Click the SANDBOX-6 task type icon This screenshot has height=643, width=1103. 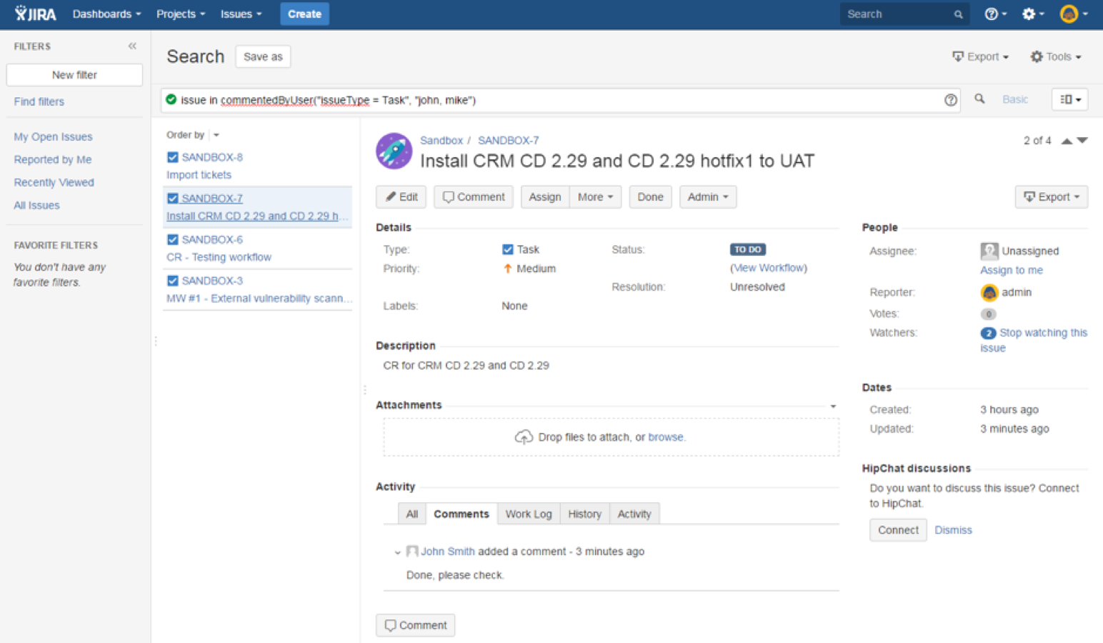[172, 239]
